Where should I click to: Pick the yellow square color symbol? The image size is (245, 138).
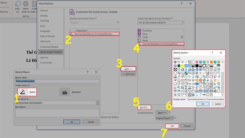point(183,65)
